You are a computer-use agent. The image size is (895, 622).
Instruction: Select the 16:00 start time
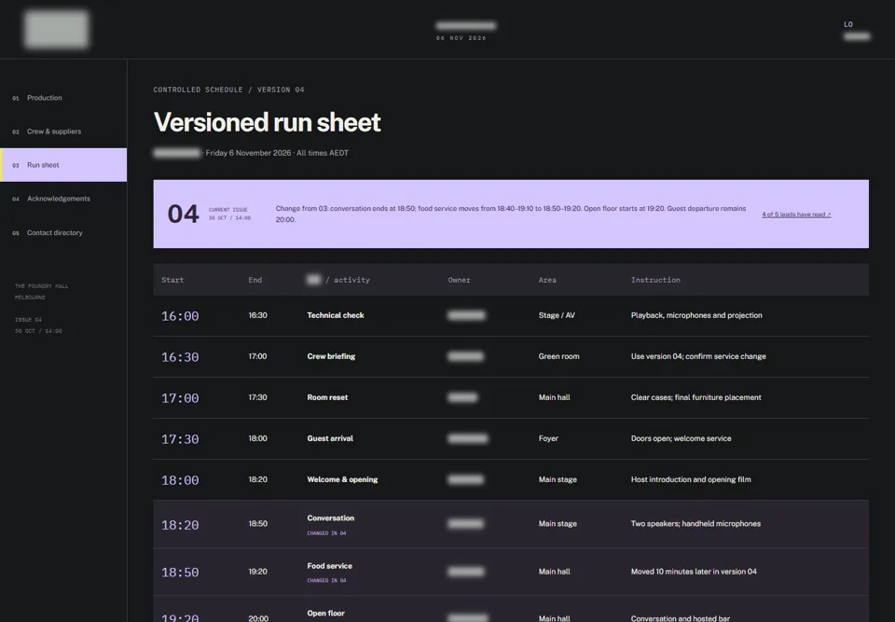tap(180, 316)
